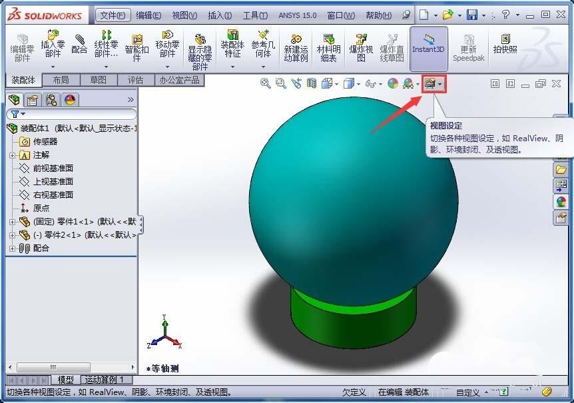Viewport: 574px width, 403px height.
Task: Open the 视图设定 dropdown arrow
Action: point(439,84)
